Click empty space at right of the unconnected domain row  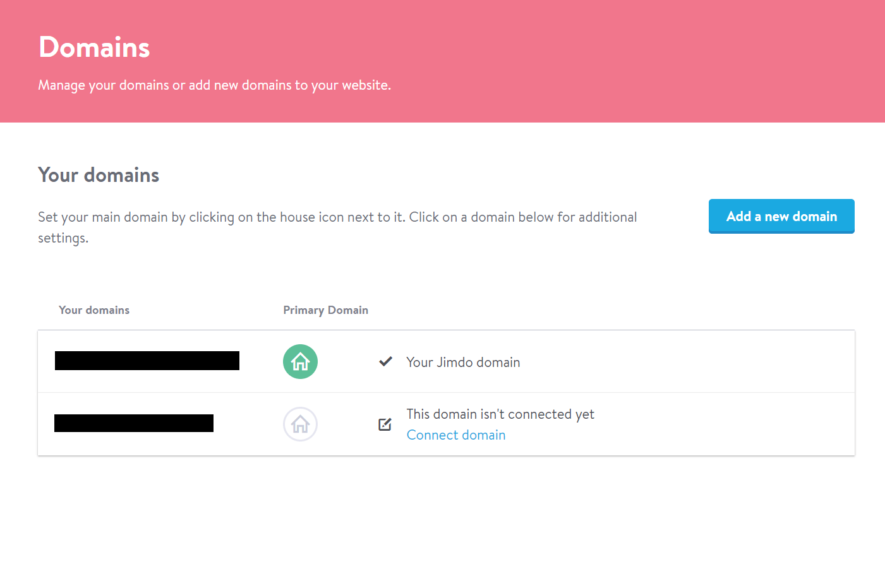[x=726, y=424]
